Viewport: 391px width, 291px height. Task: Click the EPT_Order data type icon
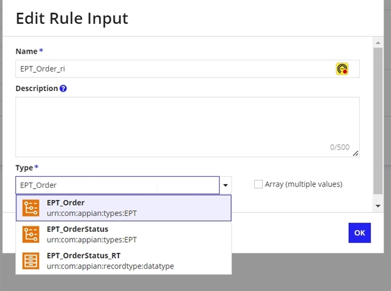tap(31, 208)
